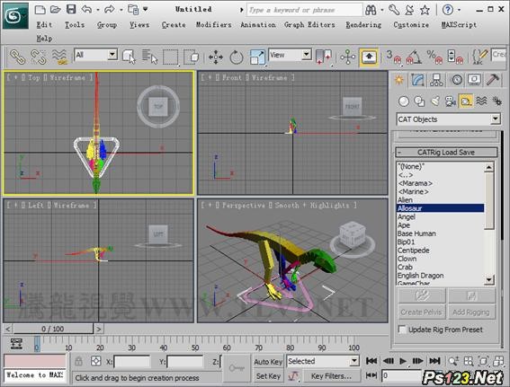Screen dimensions: 510x387
Task: Open the Help question mark dropdown arrow
Action: pyautogui.click(x=459, y=10)
